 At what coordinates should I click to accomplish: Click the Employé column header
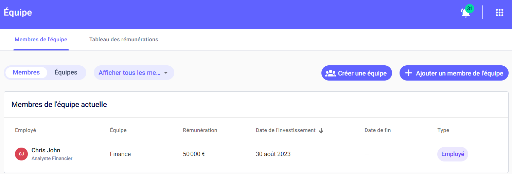point(25,130)
